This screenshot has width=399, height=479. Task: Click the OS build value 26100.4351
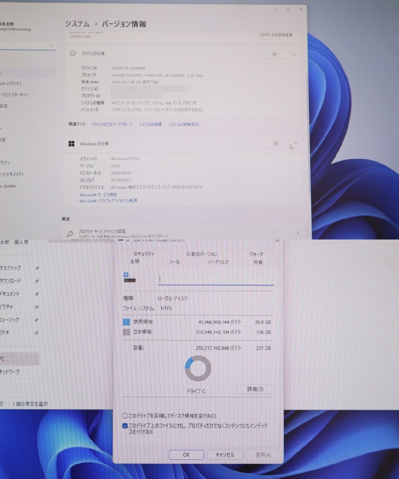coord(121,180)
